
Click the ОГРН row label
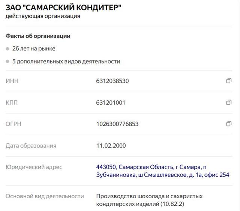(13, 124)
